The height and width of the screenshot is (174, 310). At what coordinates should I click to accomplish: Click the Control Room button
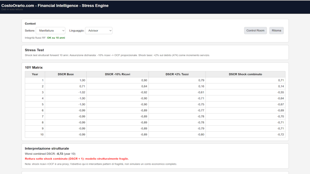(256, 31)
